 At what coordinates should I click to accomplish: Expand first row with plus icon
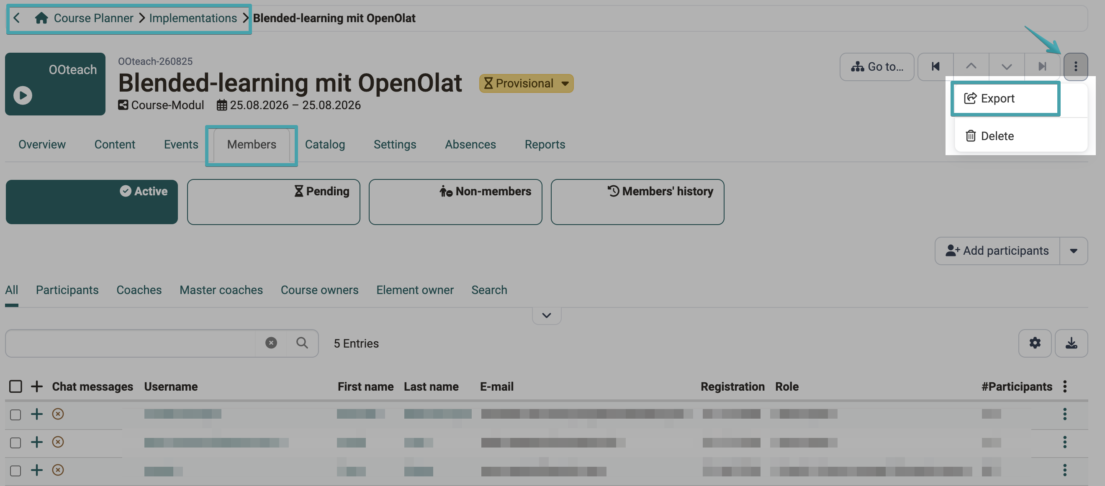[x=37, y=414]
